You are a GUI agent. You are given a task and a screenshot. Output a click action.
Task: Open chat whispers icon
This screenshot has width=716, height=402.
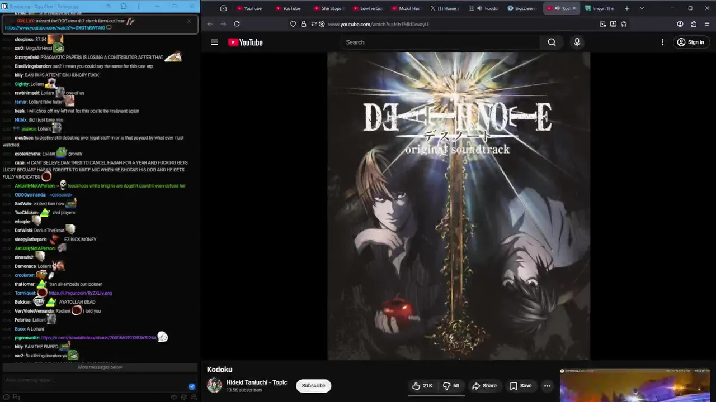point(16,397)
